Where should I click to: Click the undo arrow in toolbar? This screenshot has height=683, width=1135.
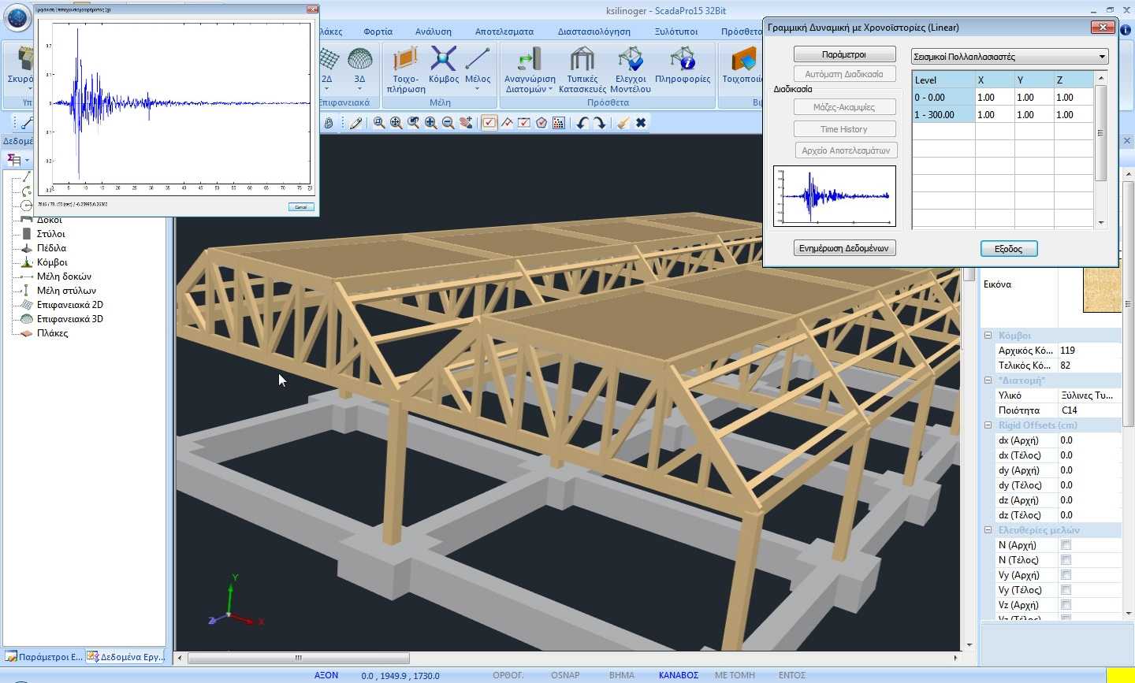coord(582,123)
